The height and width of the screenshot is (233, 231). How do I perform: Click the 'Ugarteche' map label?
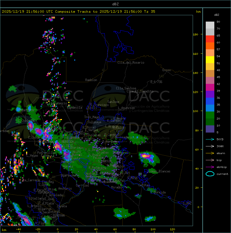coord(68,176)
